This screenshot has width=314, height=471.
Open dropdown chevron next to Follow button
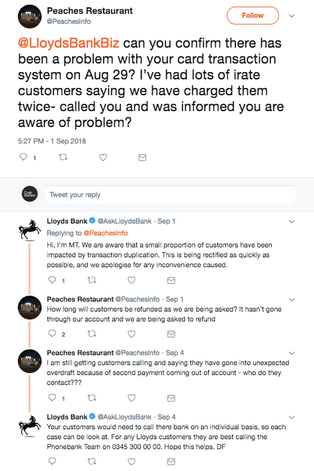292,16
